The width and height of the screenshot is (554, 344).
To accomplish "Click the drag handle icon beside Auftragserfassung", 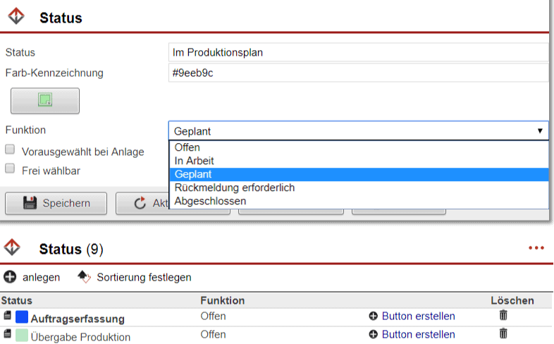I will tap(8, 317).
